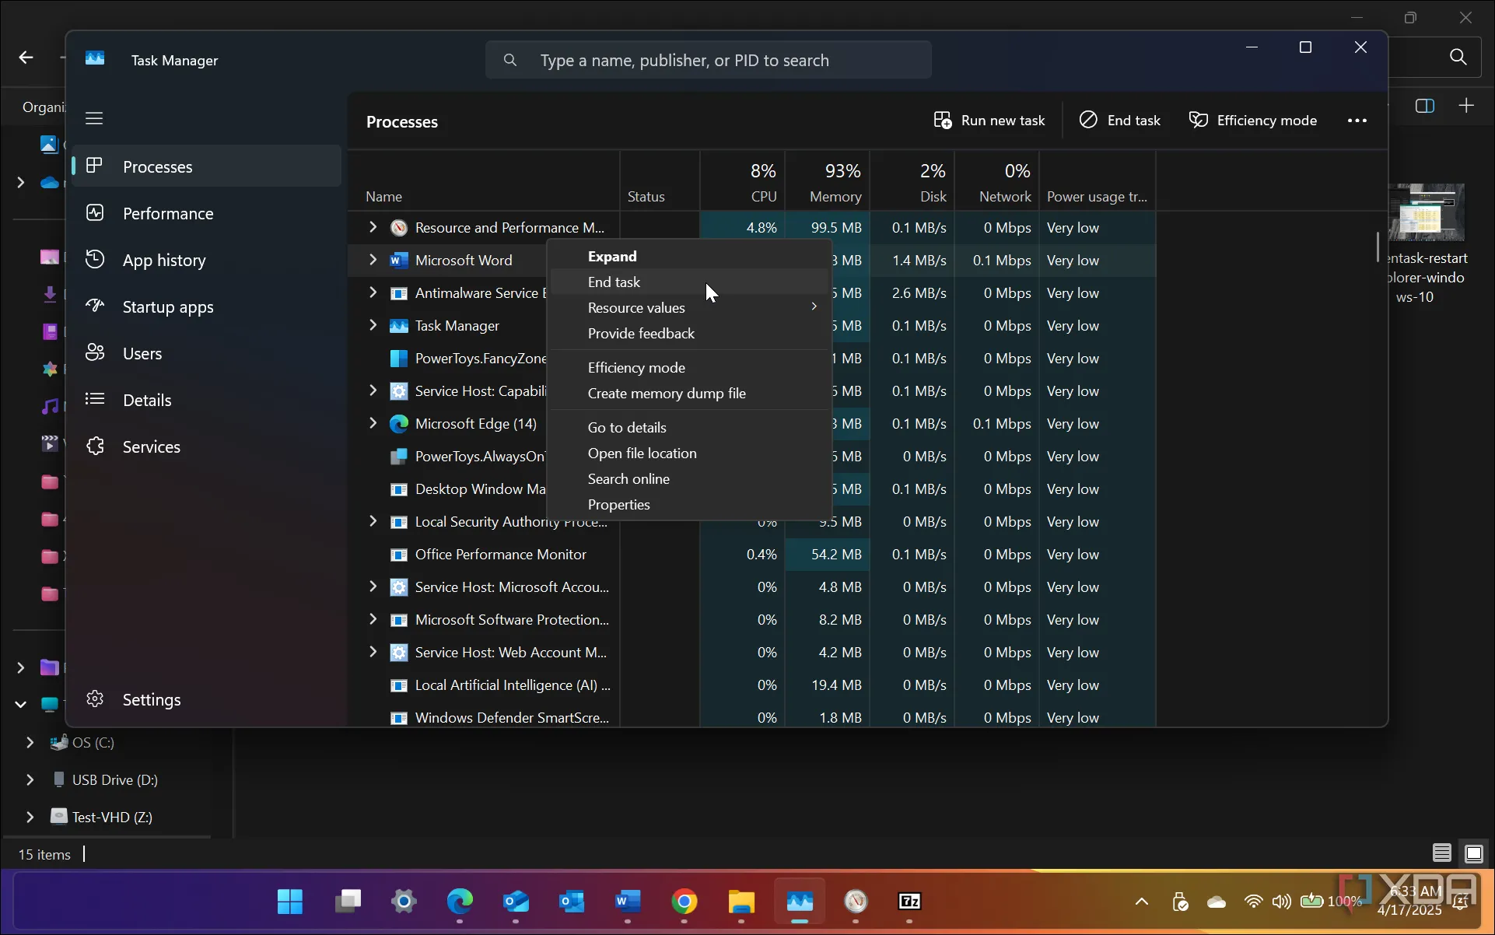The image size is (1495, 935).
Task: Open the Task Manager Settings gear
Action: pos(95,699)
